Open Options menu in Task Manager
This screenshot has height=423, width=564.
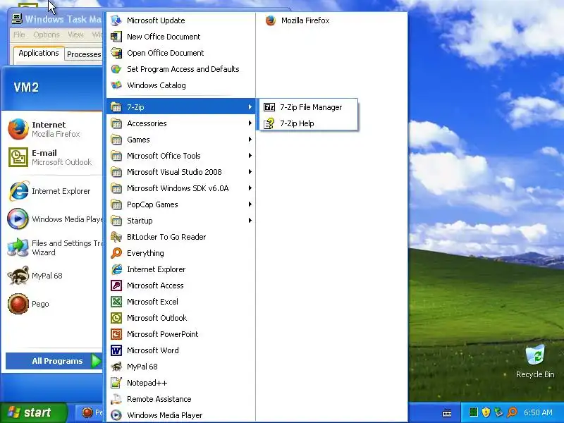(47, 35)
